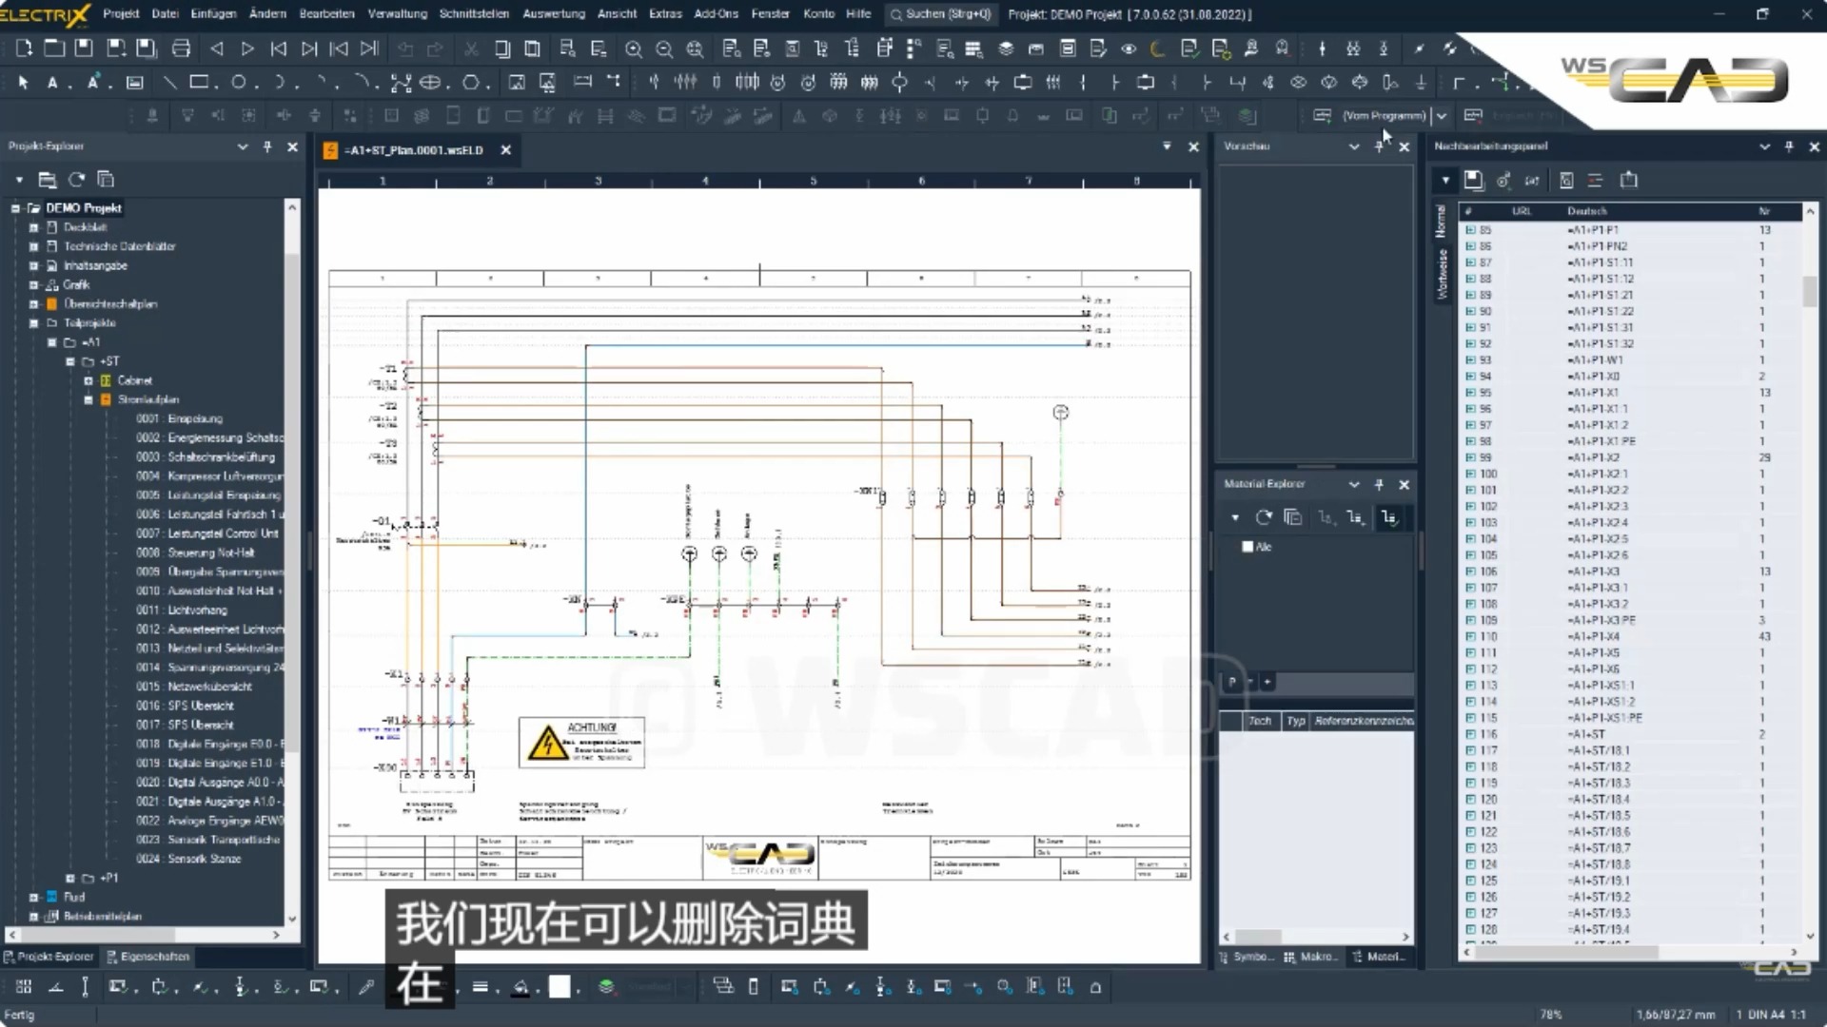Click the Open folder toolbar icon
Viewport: 1827px width, 1027px height.
(x=54, y=48)
